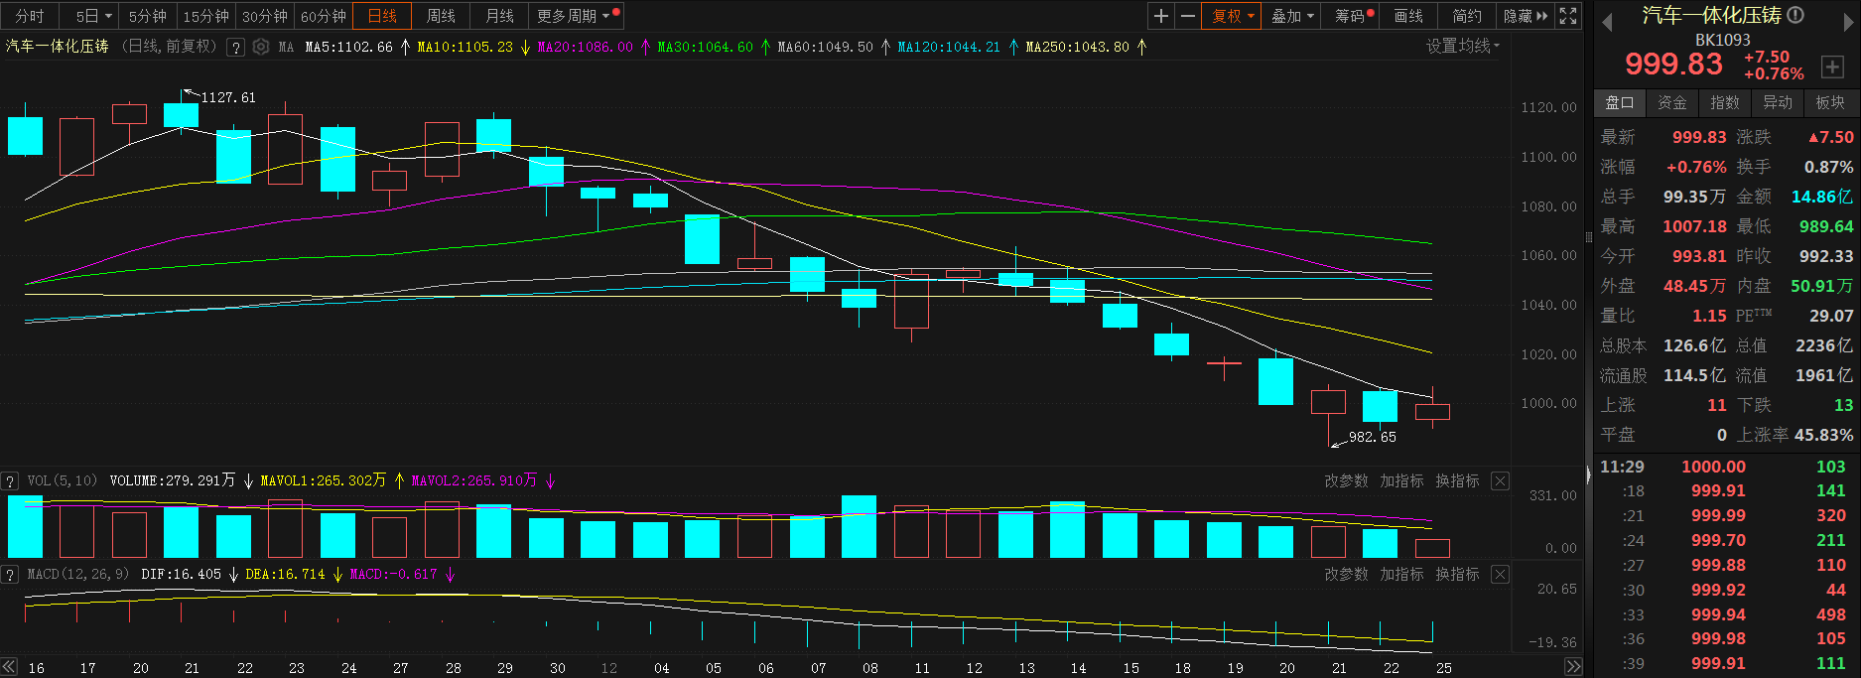This screenshot has height=678, width=1861.
Task: Enter fullscreen chart with the expand icon
Action: click(1568, 16)
